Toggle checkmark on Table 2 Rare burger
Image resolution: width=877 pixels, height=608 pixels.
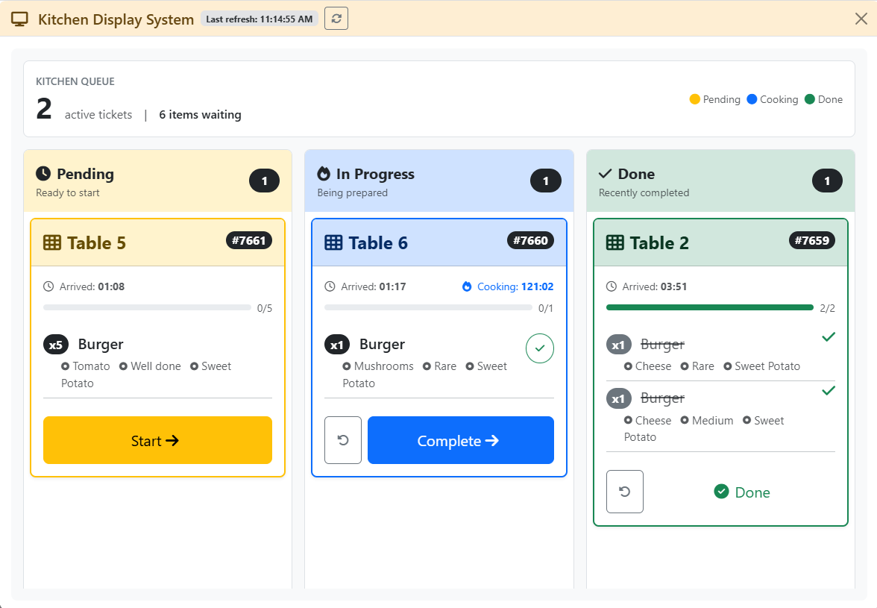click(829, 336)
